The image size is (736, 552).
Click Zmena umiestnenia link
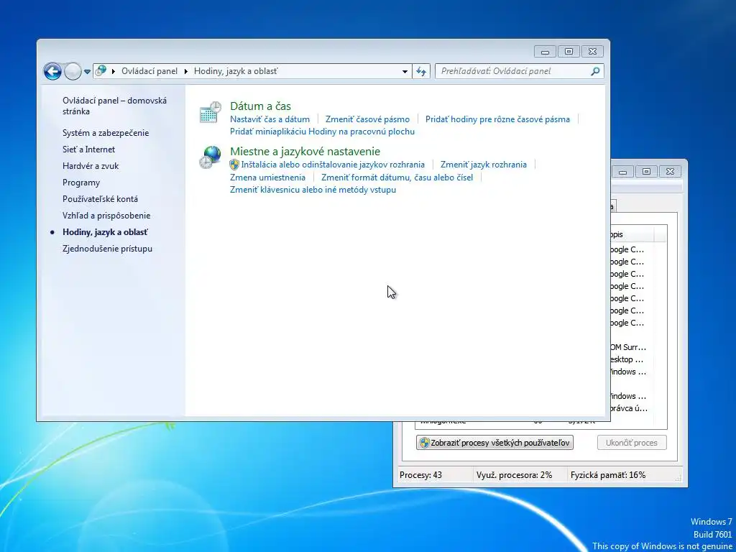[x=267, y=178]
